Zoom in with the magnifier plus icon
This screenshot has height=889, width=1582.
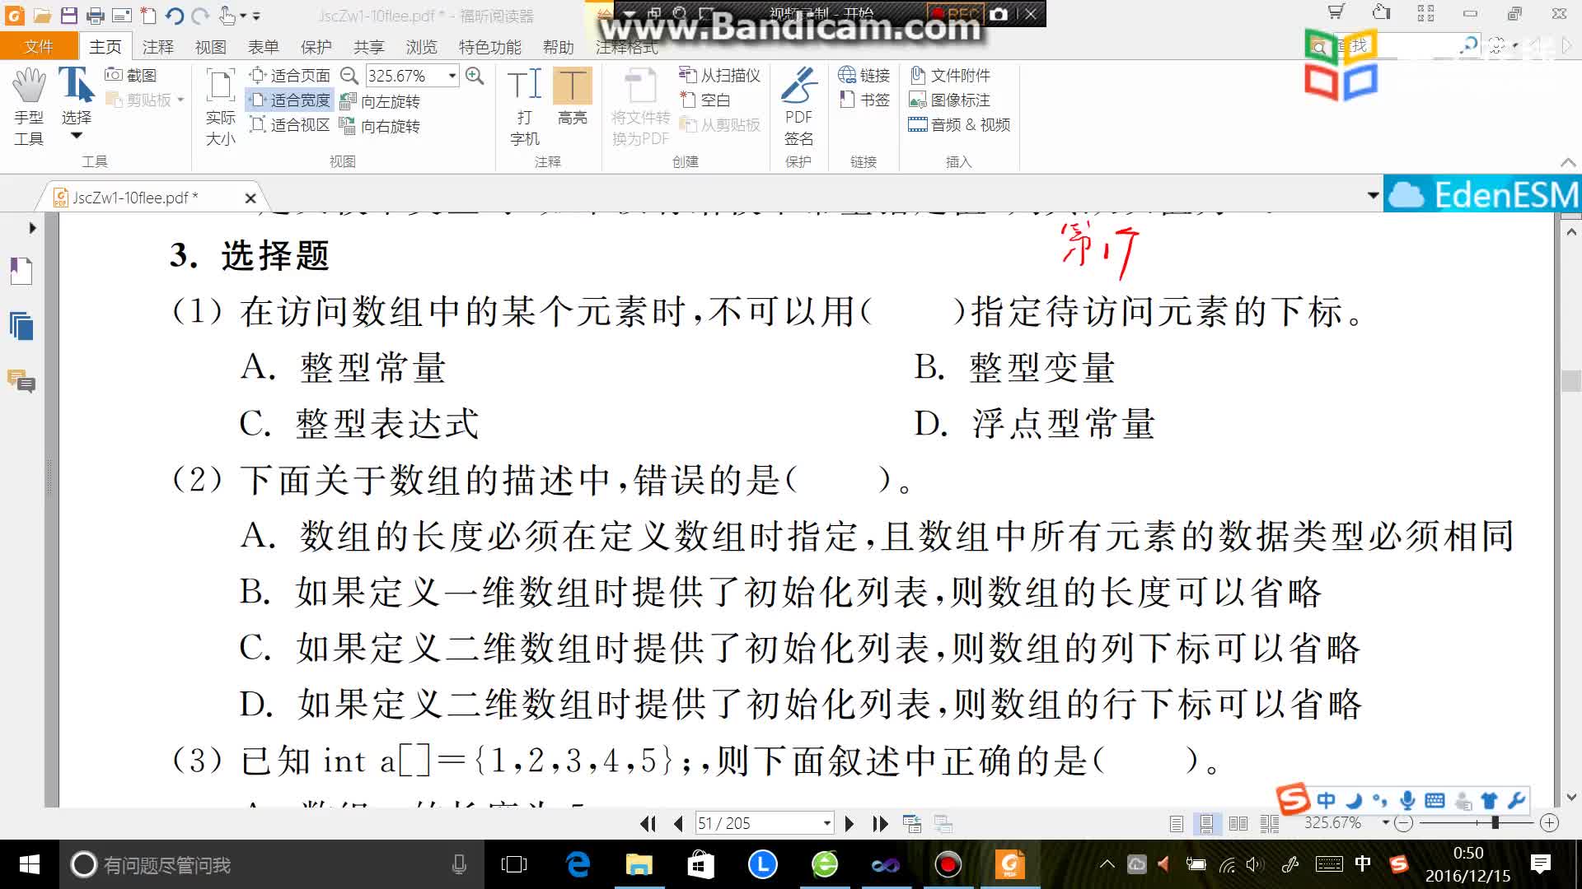[x=475, y=76]
